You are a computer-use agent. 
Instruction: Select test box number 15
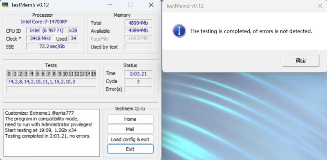coord(94,73)
